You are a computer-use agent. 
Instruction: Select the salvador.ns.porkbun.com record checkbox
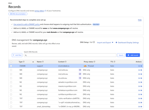(11, 82)
